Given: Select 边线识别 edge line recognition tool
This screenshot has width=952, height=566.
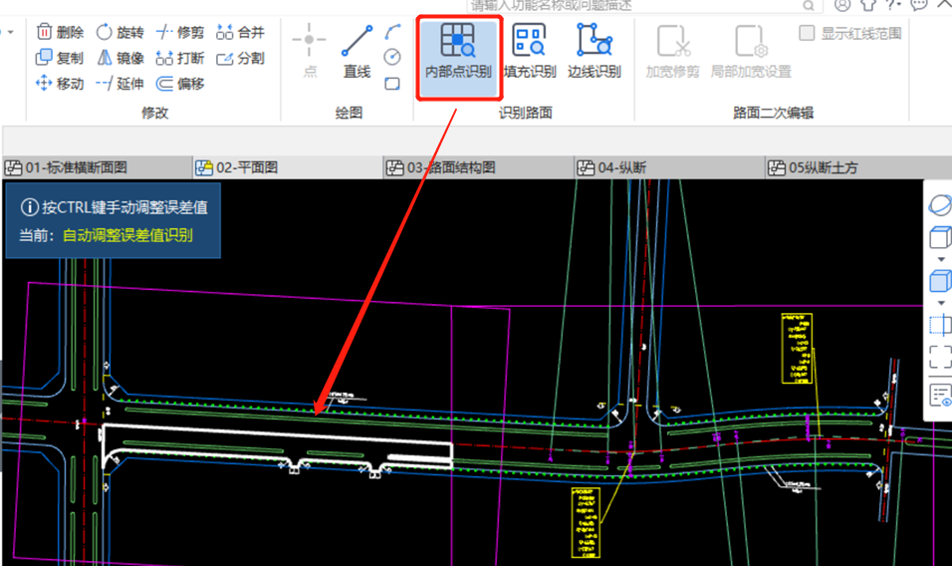Looking at the screenshot, I should [595, 51].
